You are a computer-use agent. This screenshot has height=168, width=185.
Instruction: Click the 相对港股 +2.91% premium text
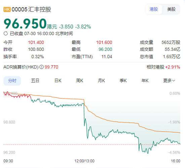point(163,67)
